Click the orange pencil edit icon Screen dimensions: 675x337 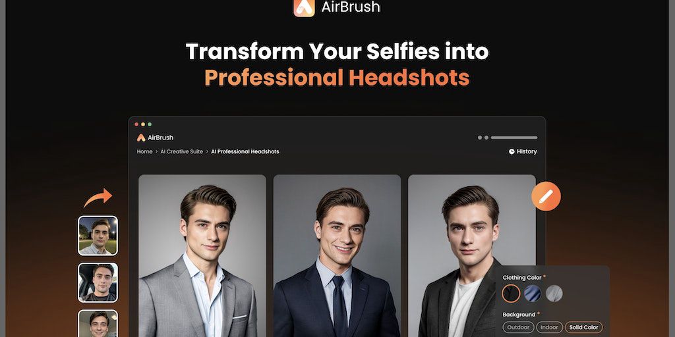pyautogui.click(x=546, y=196)
